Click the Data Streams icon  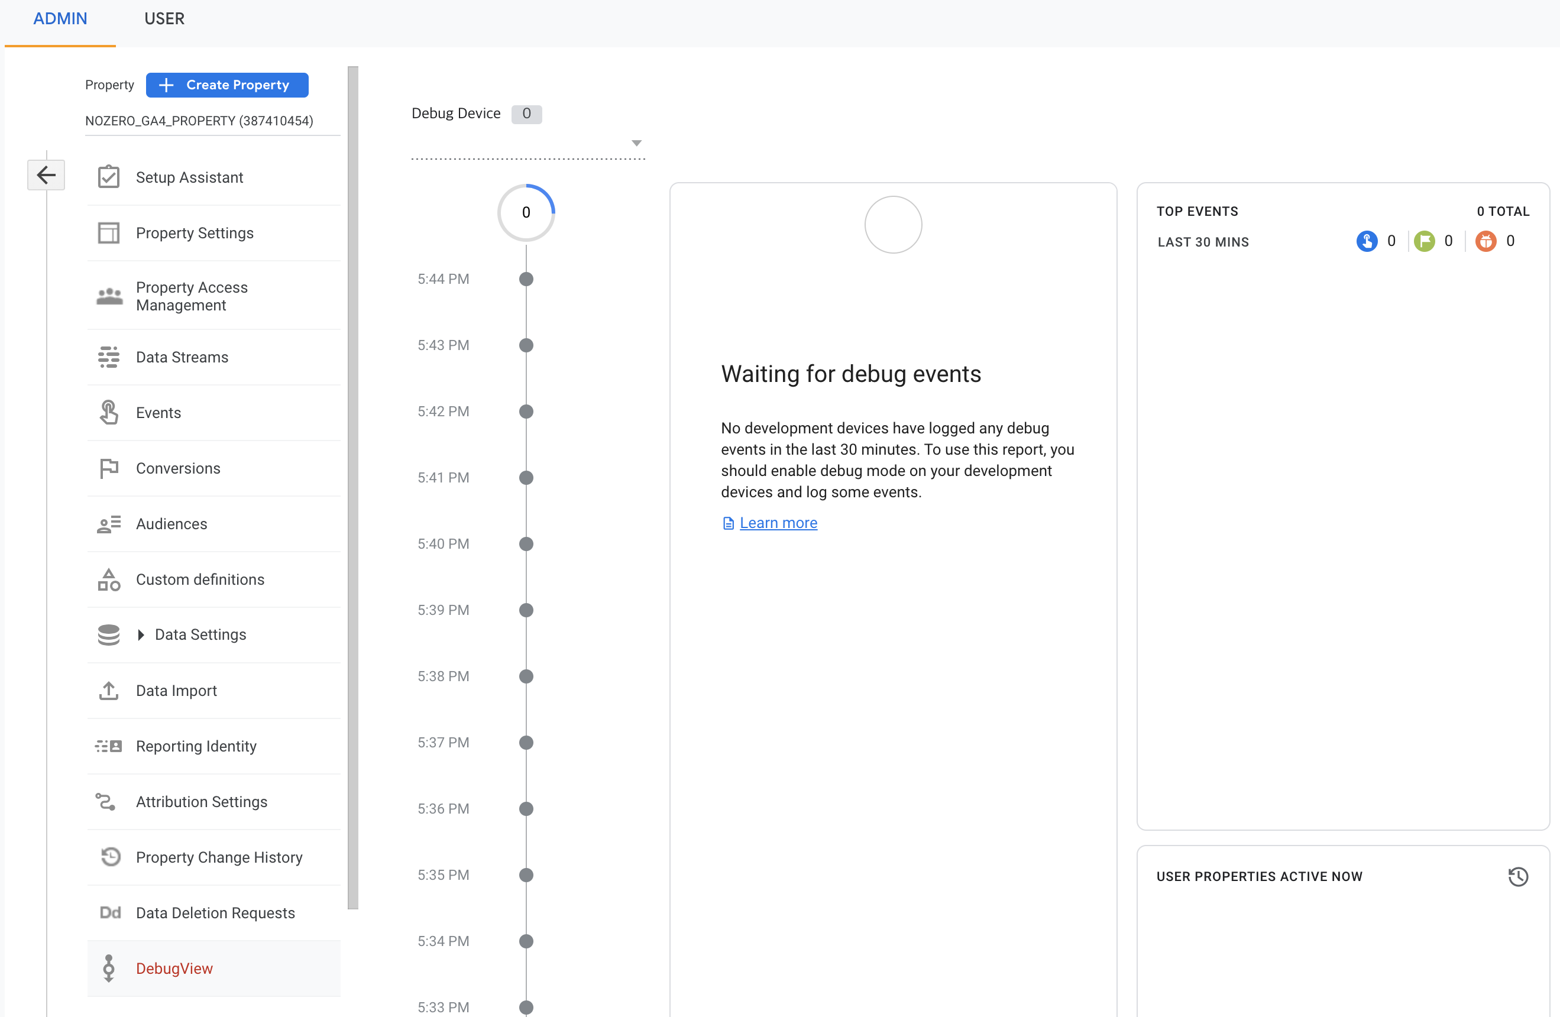[109, 357]
